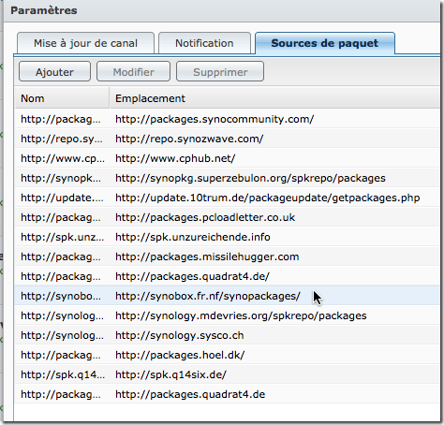Click the Ajouter button
Viewport: 444px width, 425px height.
54,72
